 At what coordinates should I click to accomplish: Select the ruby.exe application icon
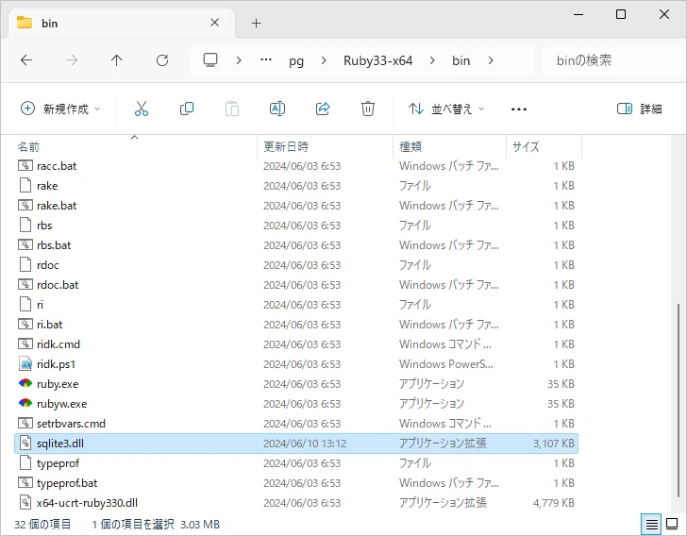(25, 383)
